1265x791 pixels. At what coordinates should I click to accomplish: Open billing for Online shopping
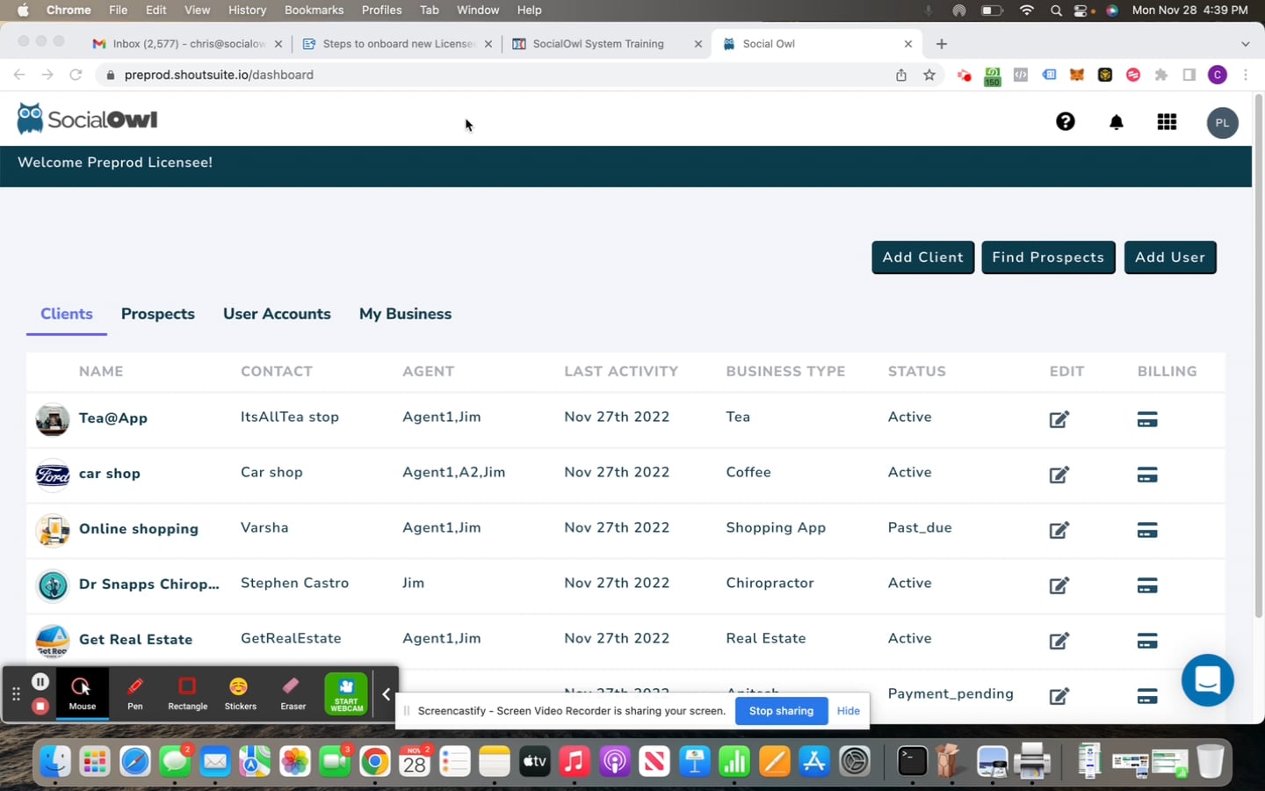(1147, 530)
